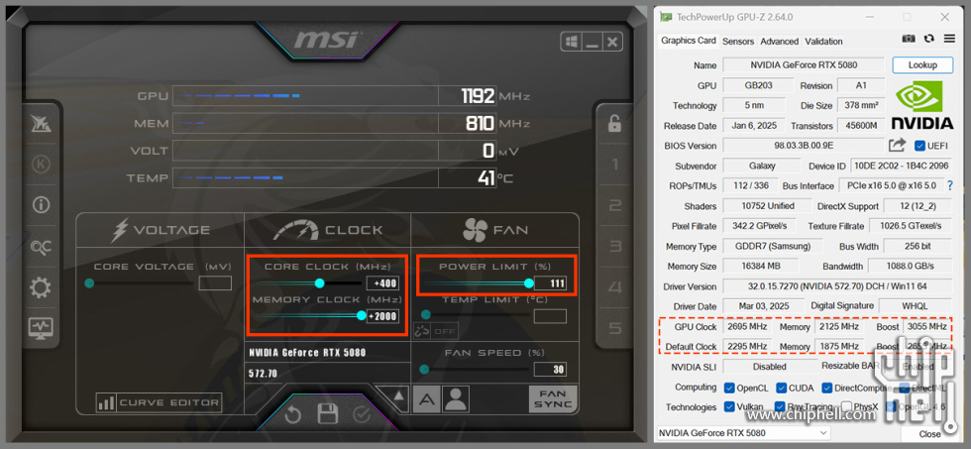Viewport: 971px width, 449px height.
Task: Toggle the OpenCL checkbox
Action: click(x=729, y=388)
